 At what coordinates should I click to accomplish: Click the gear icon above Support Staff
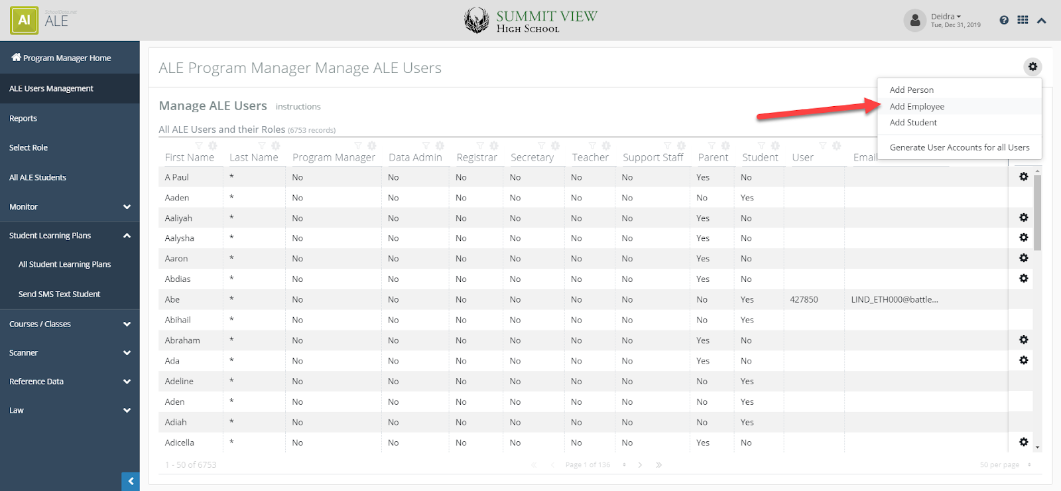pos(682,145)
